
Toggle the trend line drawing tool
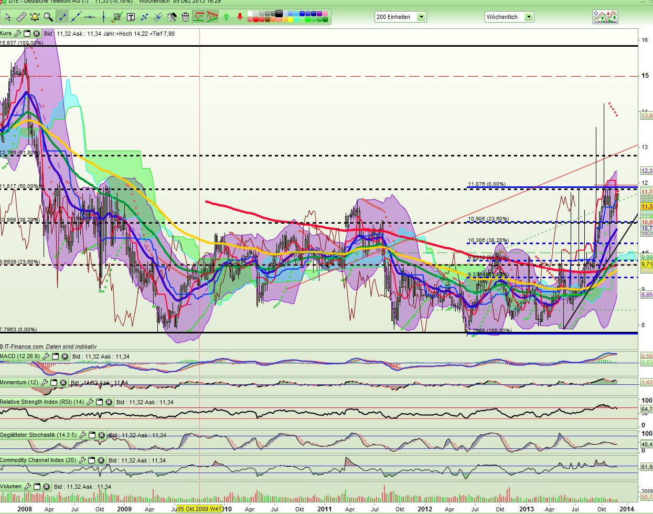point(62,17)
